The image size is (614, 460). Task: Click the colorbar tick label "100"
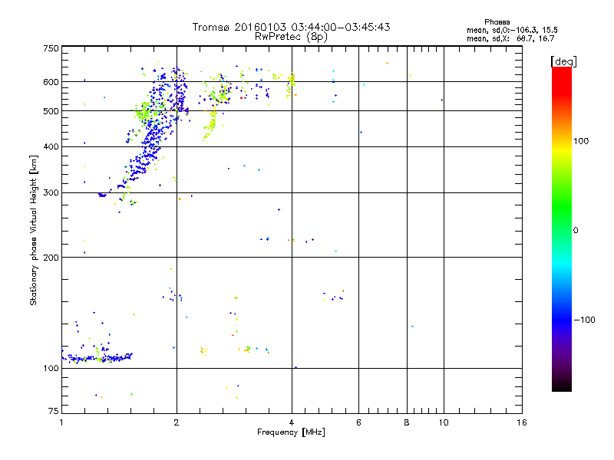tap(581, 141)
